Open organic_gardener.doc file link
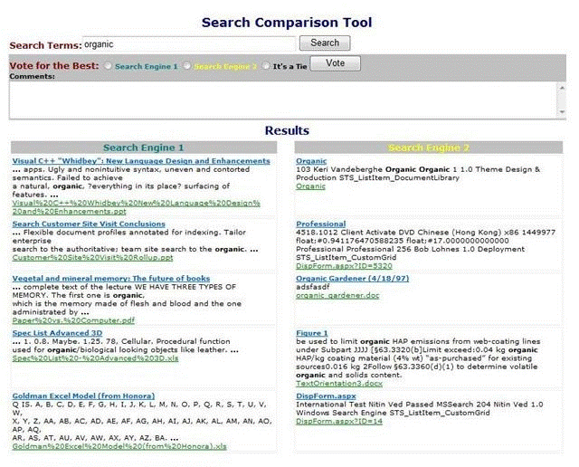The width and height of the screenshot is (579, 467). point(337,295)
